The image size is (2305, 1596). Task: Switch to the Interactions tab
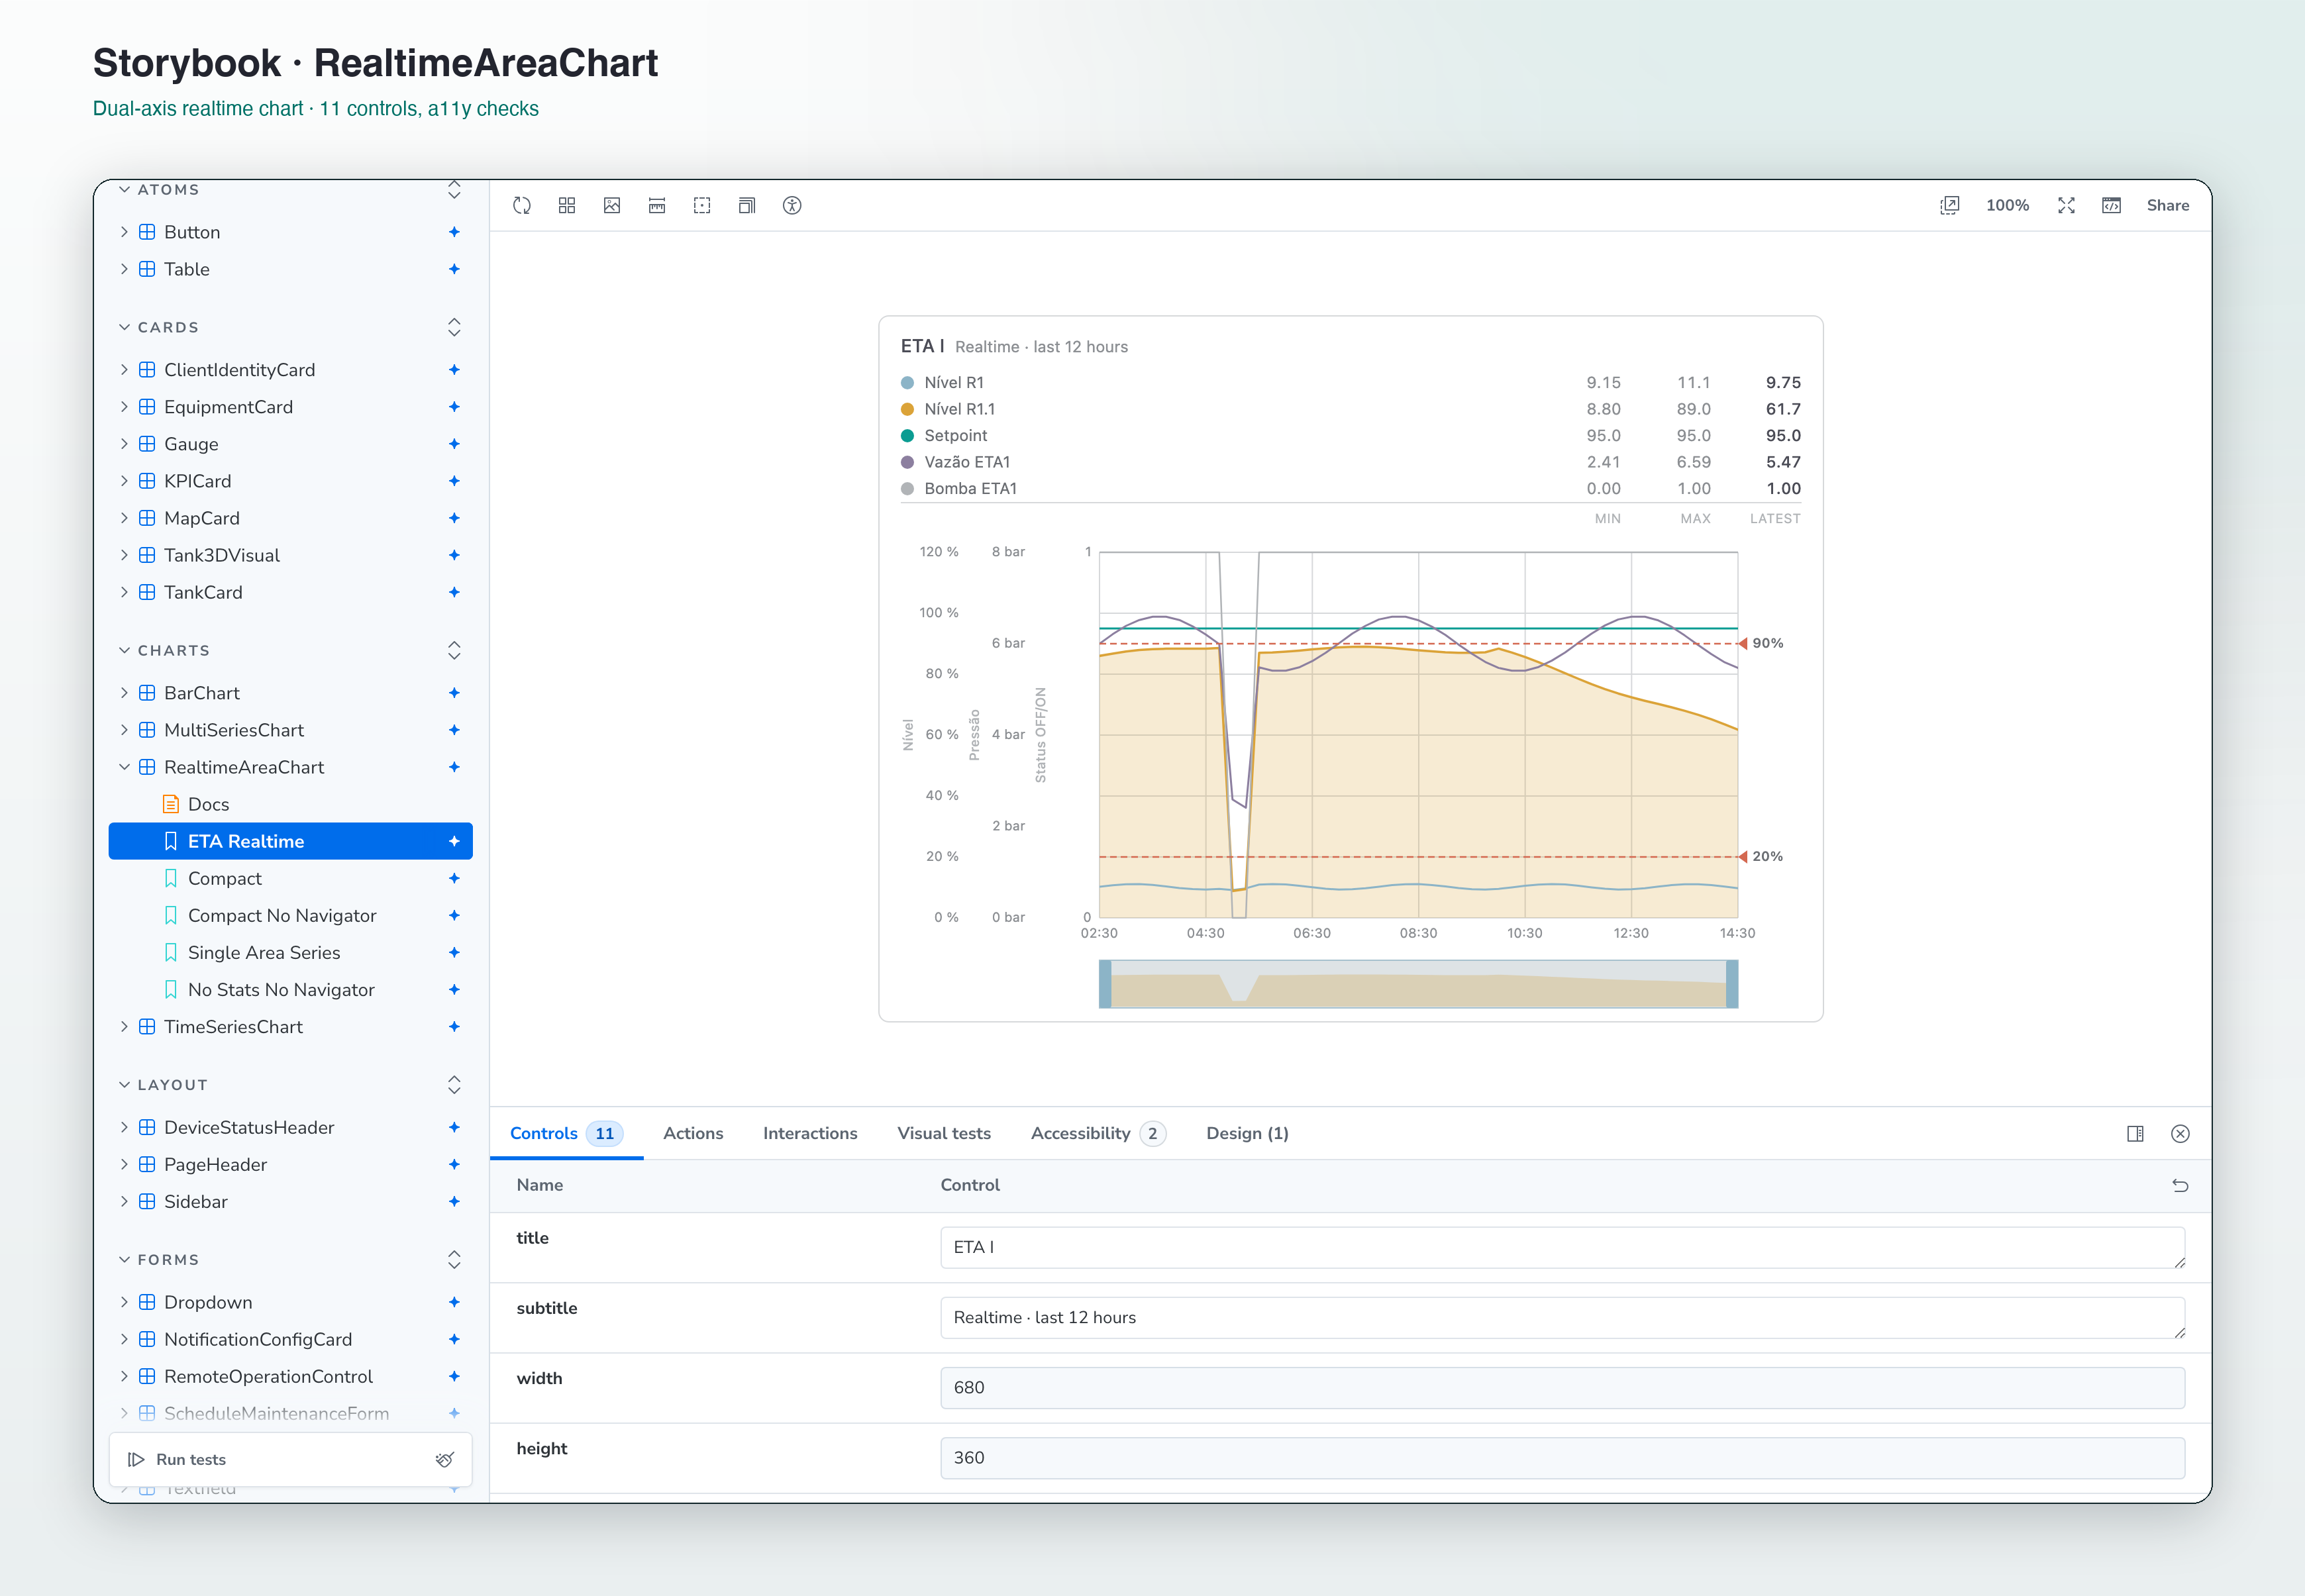[x=810, y=1133]
